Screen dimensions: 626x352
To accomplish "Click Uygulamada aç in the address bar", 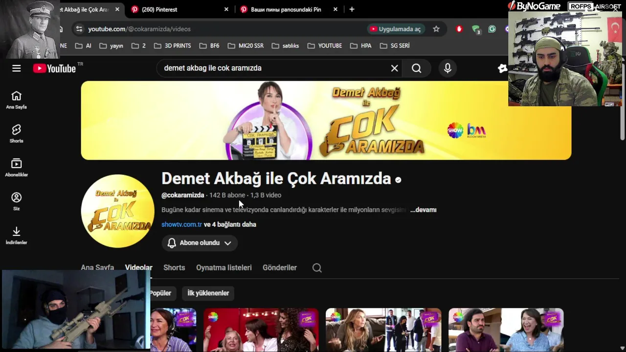I will click(395, 29).
